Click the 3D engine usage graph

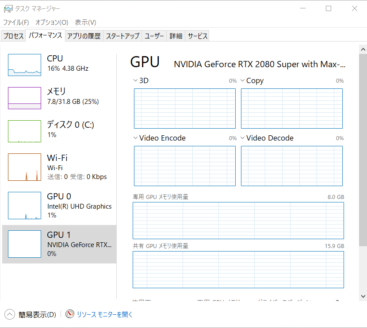click(x=185, y=109)
